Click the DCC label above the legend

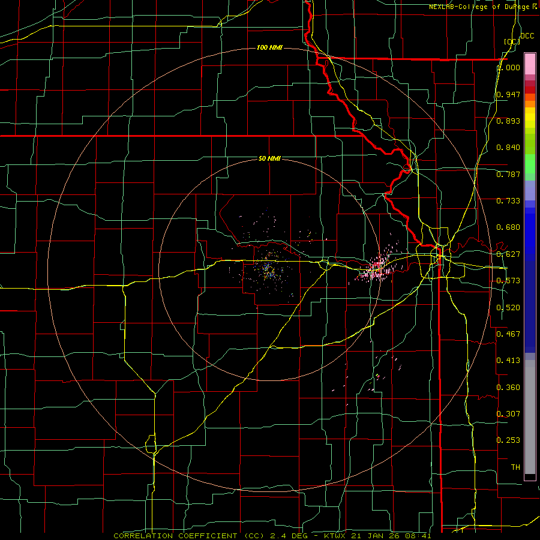pyautogui.click(x=527, y=36)
